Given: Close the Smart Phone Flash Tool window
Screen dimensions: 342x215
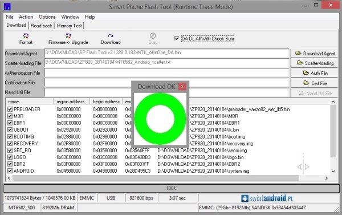Looking at the screenshot, I should (x=331, y=5).
